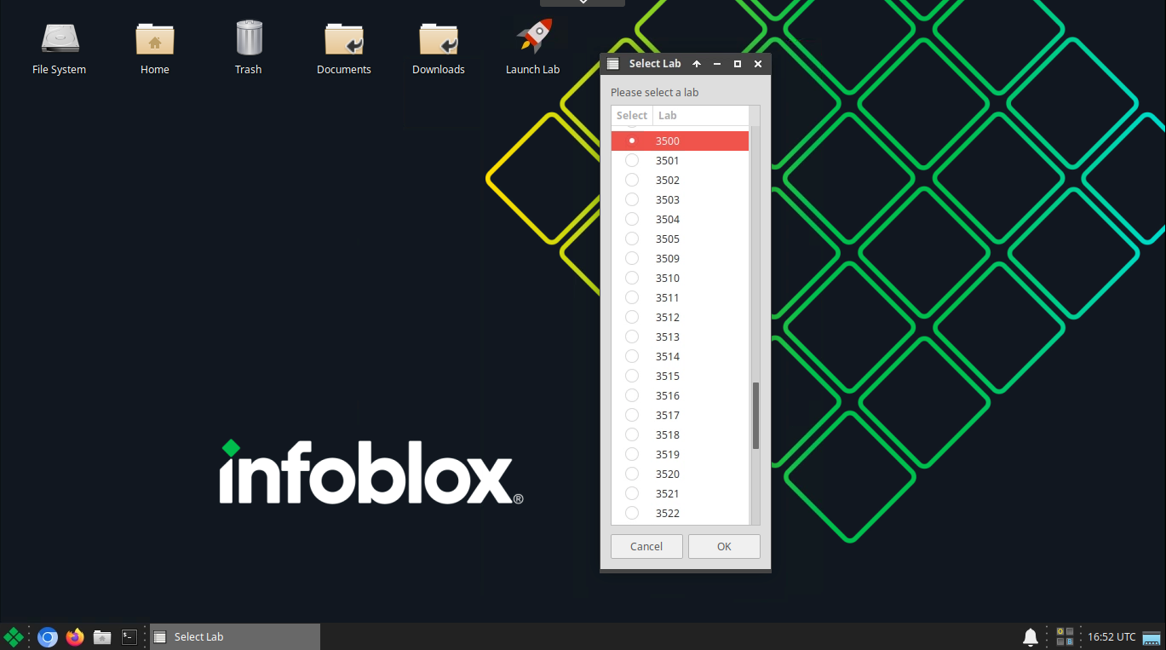1166x650 pixels.
Task: Select the radio button for lab 3501
Action: (x=632, y=161)
